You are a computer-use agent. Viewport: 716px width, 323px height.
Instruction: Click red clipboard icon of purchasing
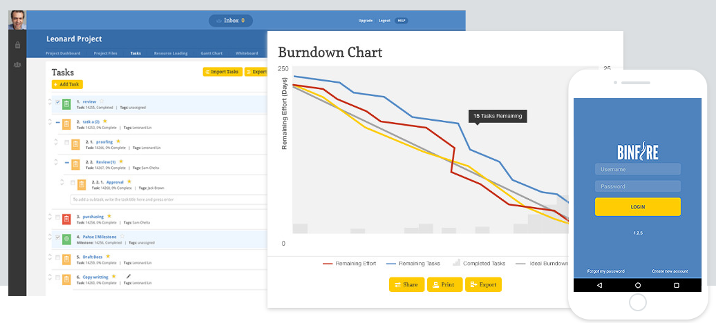tap(66, 219)
